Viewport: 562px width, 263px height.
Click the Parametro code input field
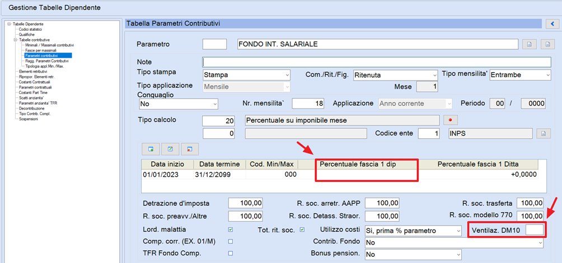[x=215, y=44]
